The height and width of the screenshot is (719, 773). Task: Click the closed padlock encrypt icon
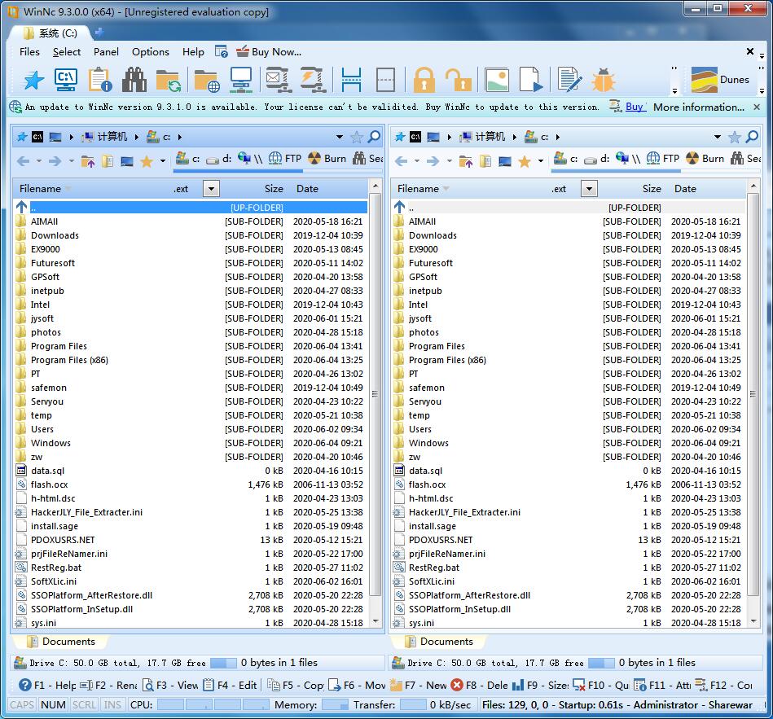pyautogui.click(x=424, y=80)
